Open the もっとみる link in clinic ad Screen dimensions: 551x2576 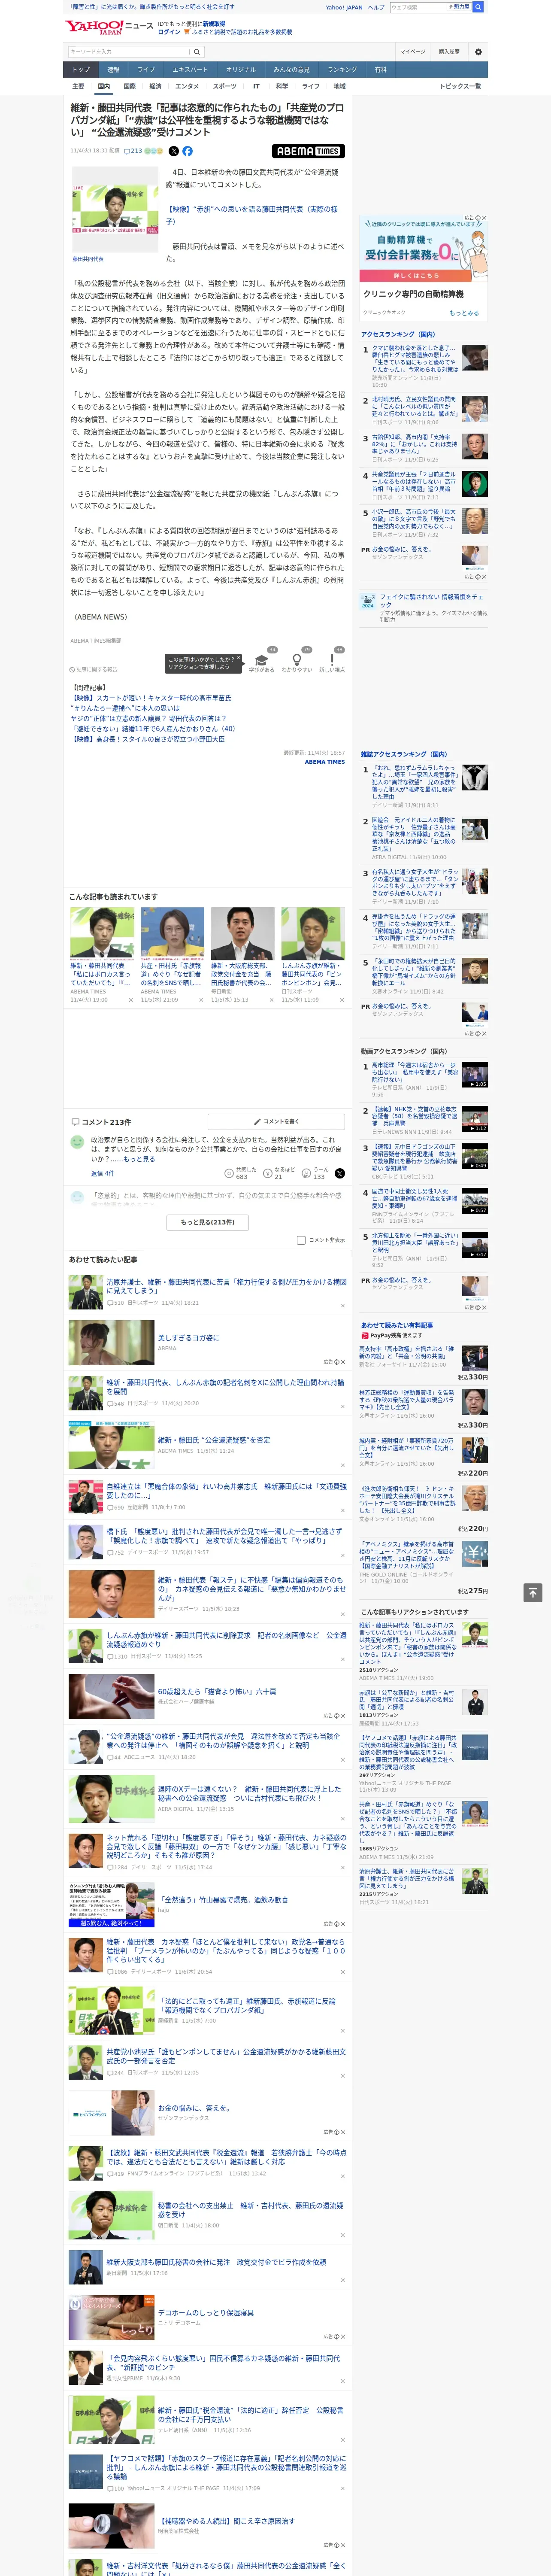coord(464,313)
